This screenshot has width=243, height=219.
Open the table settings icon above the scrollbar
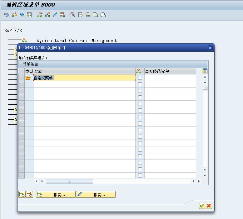click(x=205, y=71)
